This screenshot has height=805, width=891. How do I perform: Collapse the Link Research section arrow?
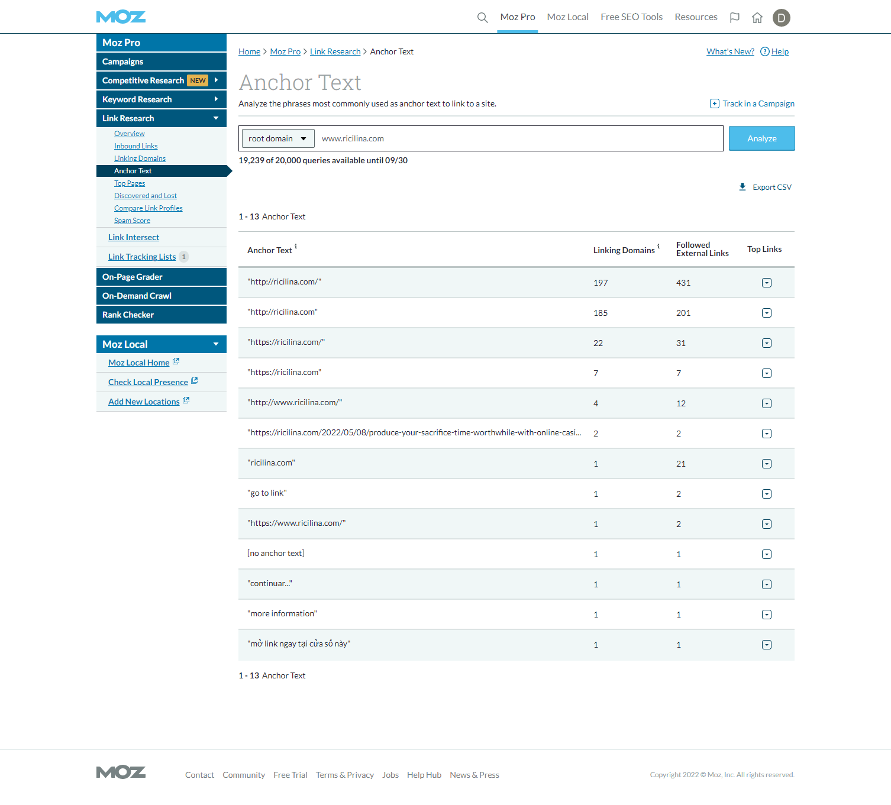coord(216,118)
